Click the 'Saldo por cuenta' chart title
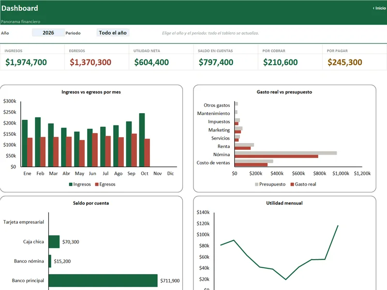The height and width of the screenshot is (290, 387). pyautogui.click(x=91, y=203)
